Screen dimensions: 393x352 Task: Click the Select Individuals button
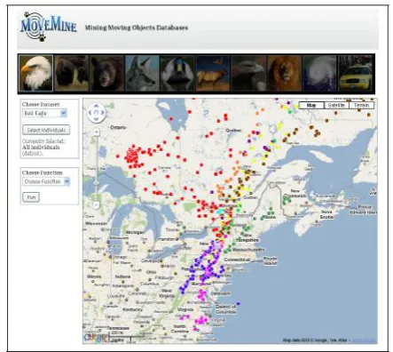(x=46, y=130)
